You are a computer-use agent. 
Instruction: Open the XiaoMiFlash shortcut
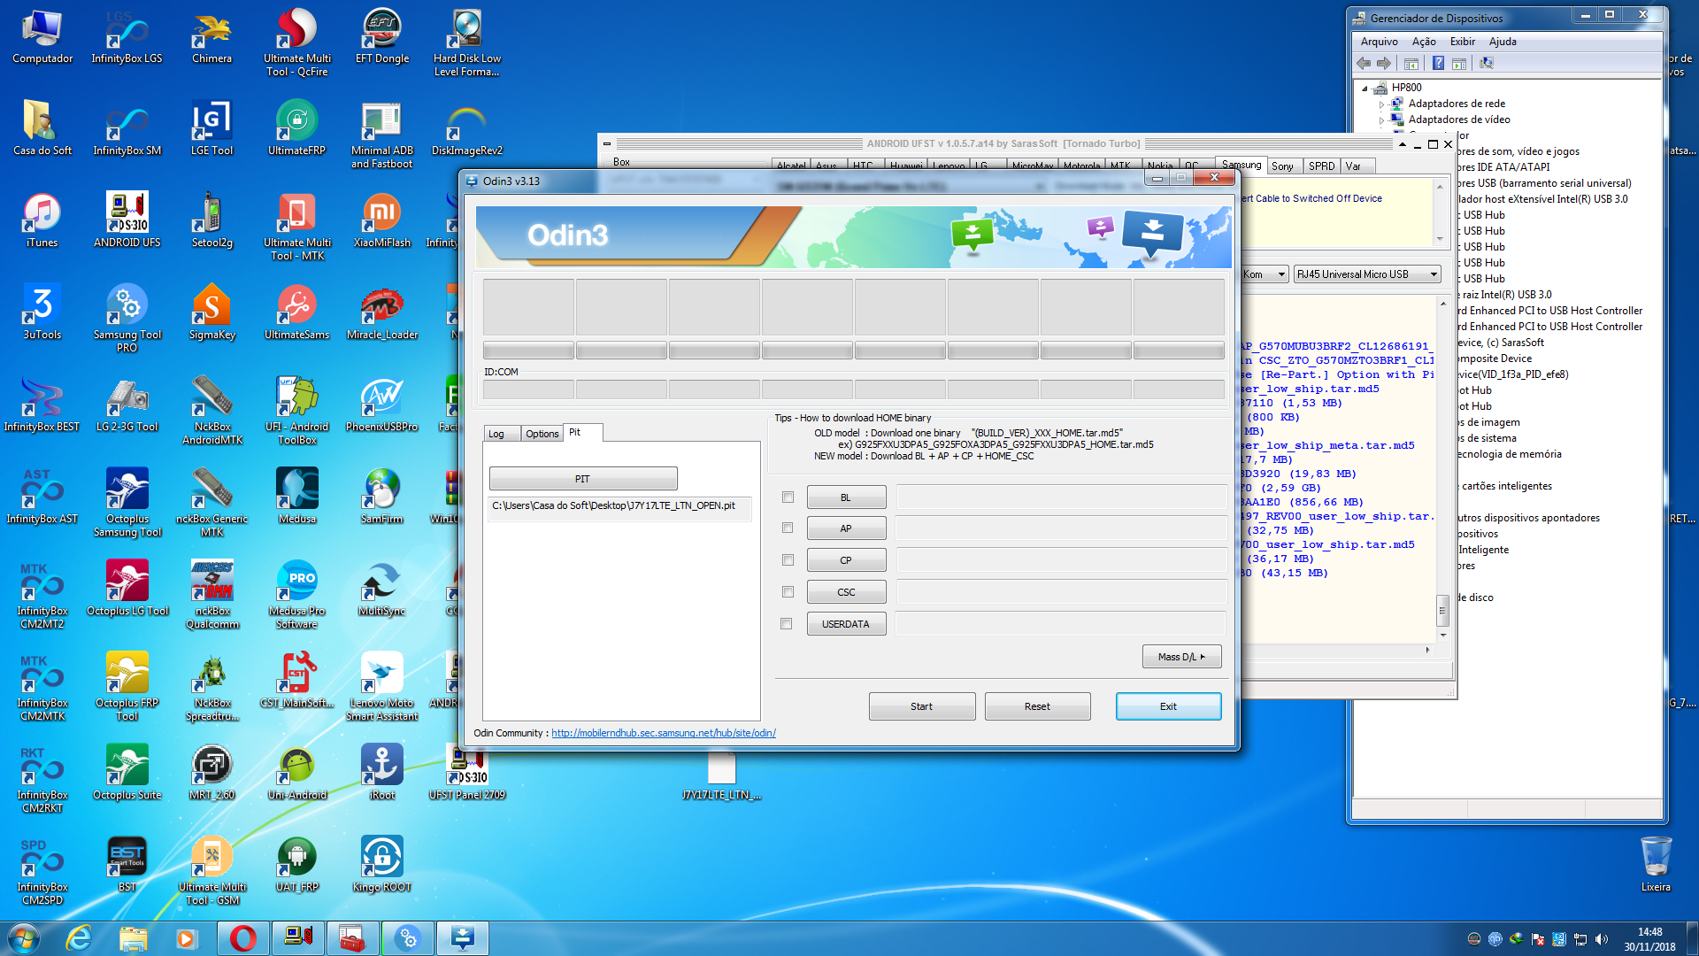[382, 221]
